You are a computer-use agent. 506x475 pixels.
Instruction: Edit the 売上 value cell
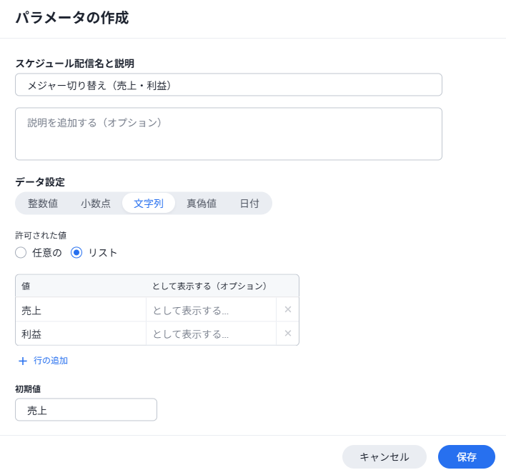(81, 310)
